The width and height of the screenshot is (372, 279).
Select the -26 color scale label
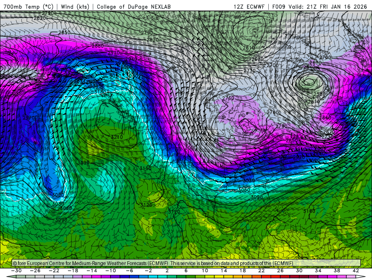(35, 271)
